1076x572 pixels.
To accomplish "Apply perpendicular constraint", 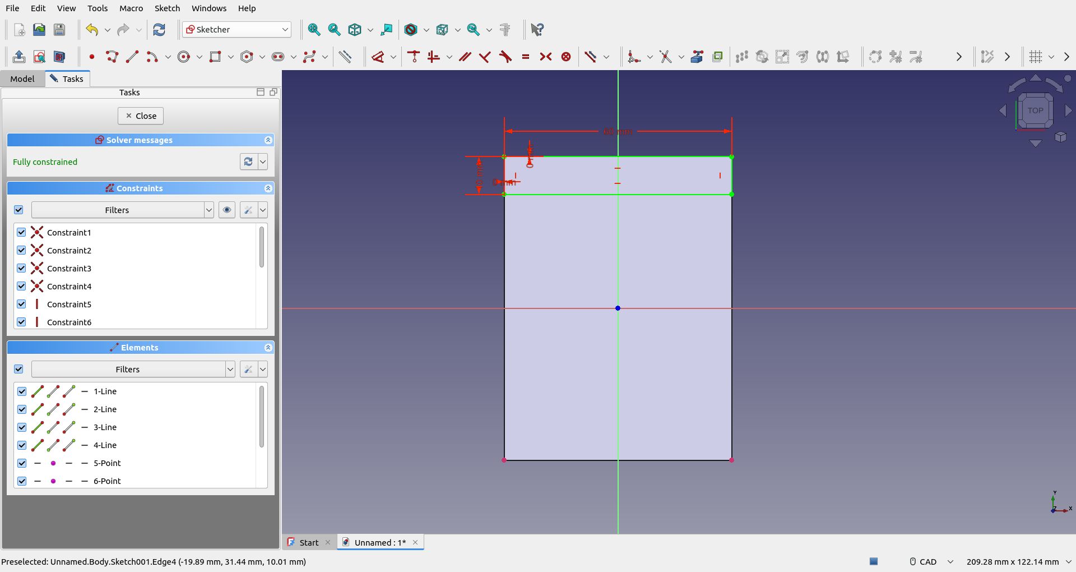I will click(x=485, y=57).
